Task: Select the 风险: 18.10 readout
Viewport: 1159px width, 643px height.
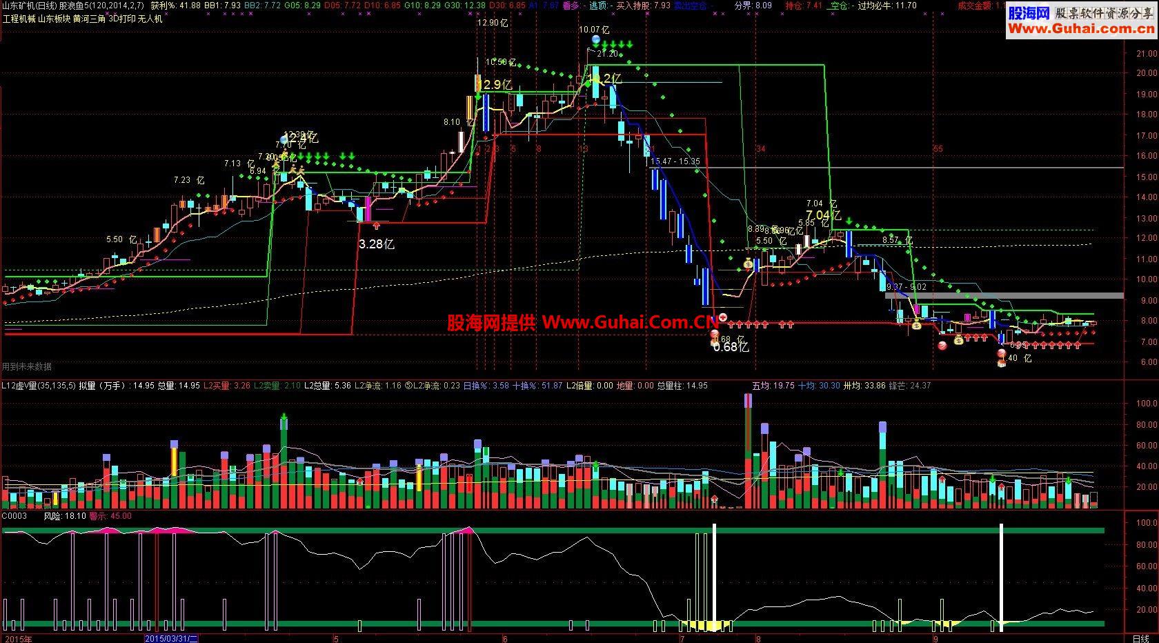Action: point(65,516)
